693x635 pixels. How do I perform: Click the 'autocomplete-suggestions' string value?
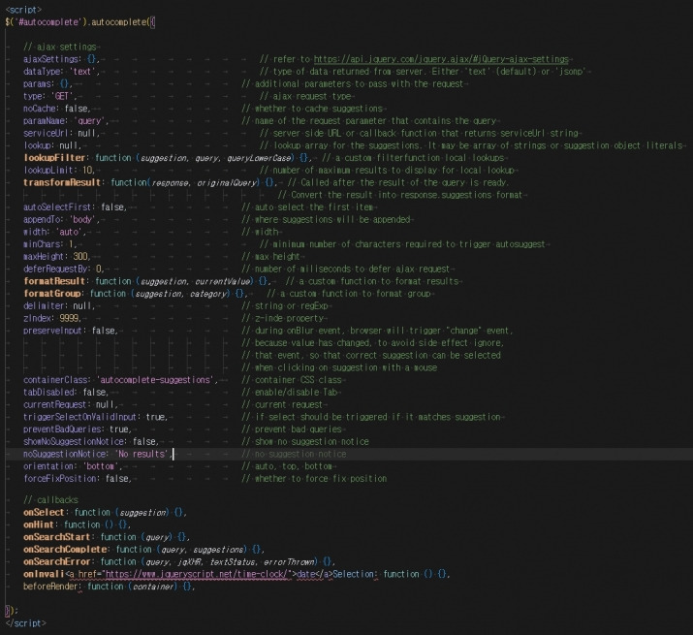coord(156,380)
